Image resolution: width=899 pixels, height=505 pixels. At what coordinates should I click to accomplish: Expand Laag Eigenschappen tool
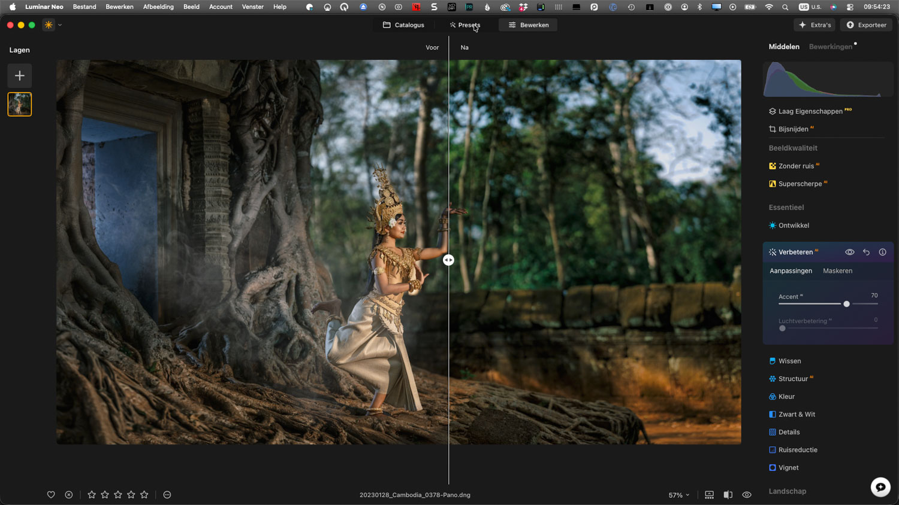tap(810, 111)
